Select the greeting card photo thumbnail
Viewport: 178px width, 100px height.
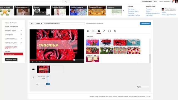click(x=92, y=59)
